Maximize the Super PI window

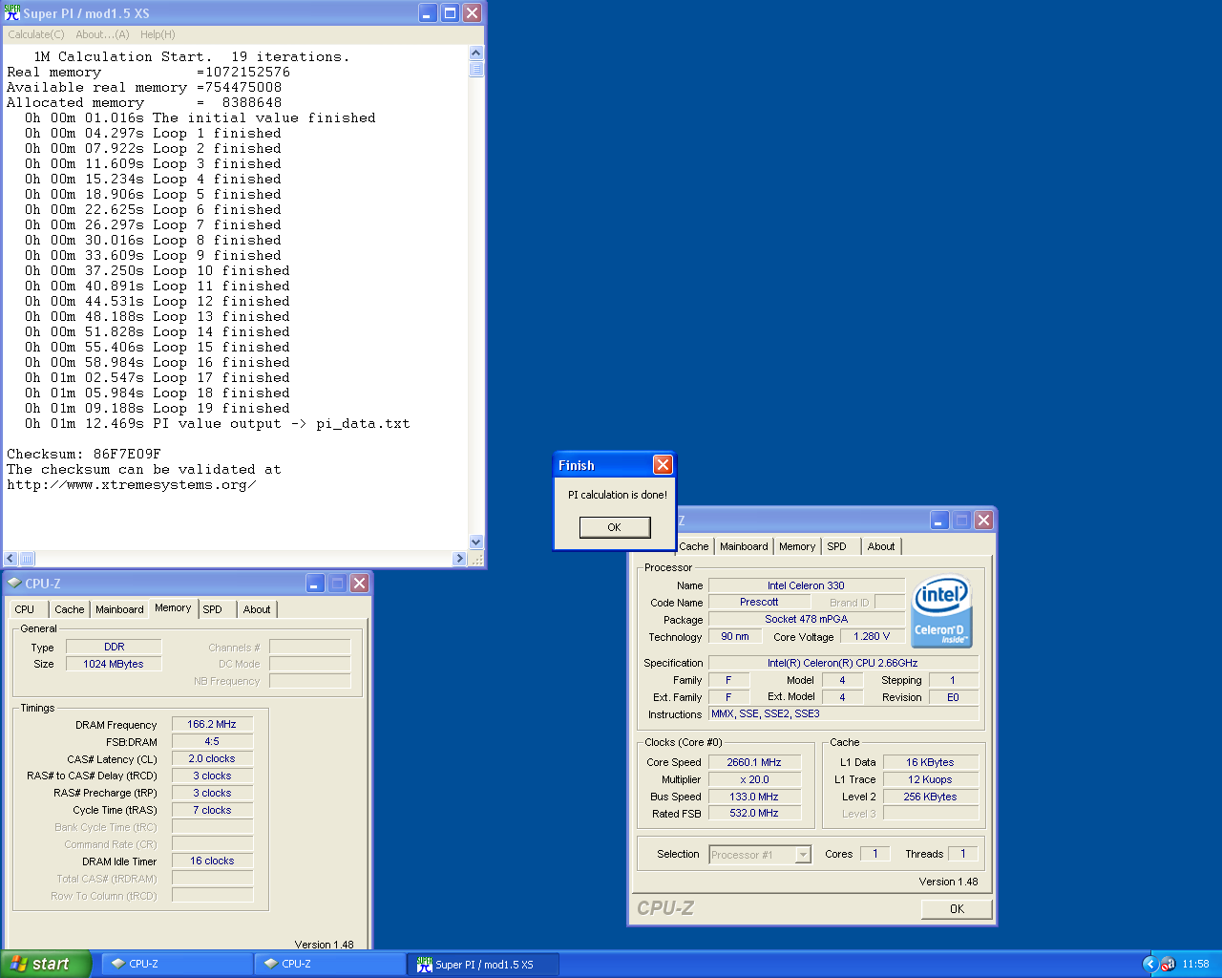pyautogui.click(x=450, y=13)
